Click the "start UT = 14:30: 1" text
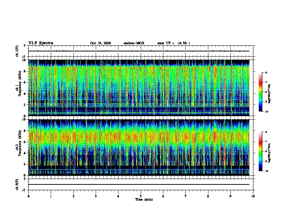Screen dimensions: 285x220 [174, 43]
